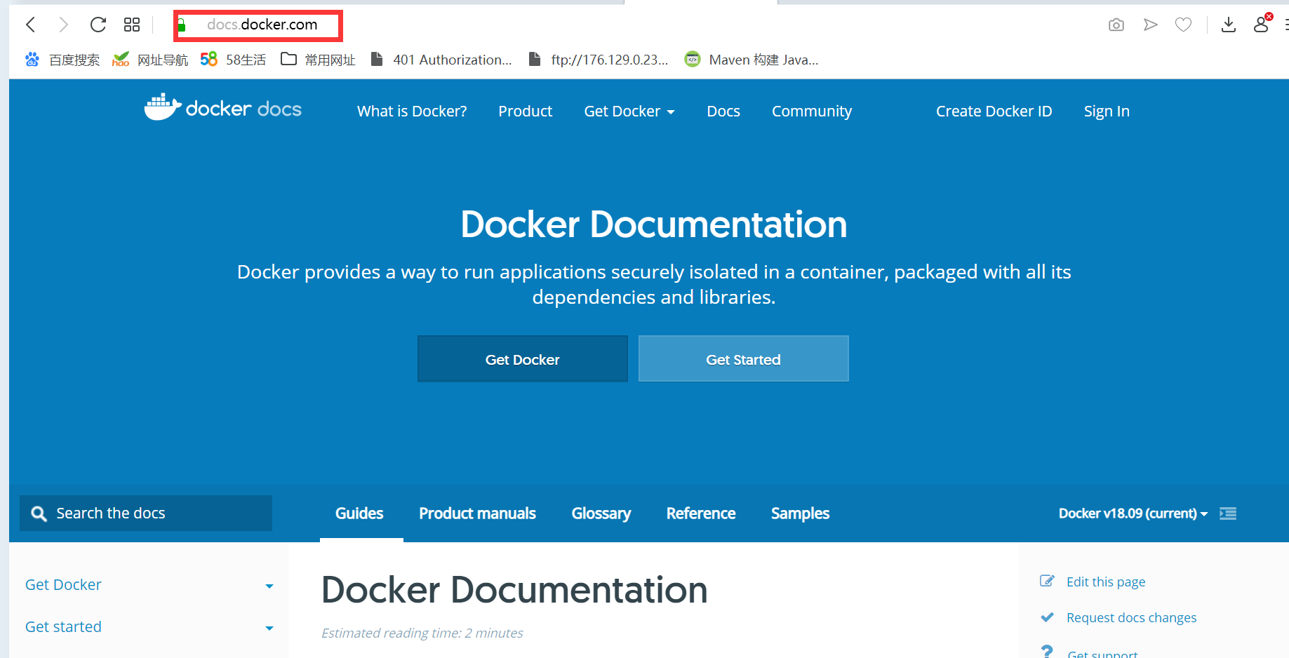Open the Docs menu item
This screenshot has height=658, width=1289.
tap(723, 111)
